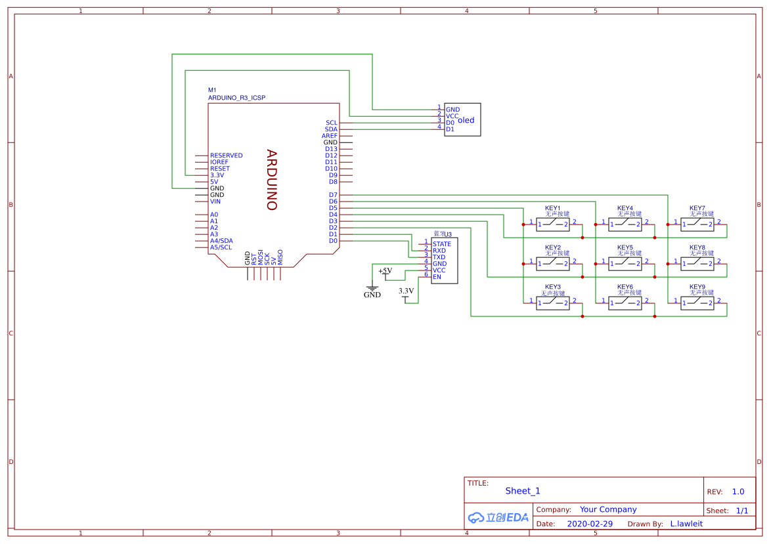This screenshot has width=769, height=544.
Task: Click the D1 pin label on oled
Action: (450, 129)
